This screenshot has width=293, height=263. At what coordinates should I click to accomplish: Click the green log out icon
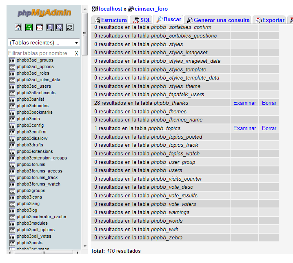tap(29, 27)
